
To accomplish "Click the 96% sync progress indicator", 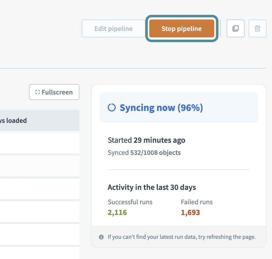I will click(161, 107).
